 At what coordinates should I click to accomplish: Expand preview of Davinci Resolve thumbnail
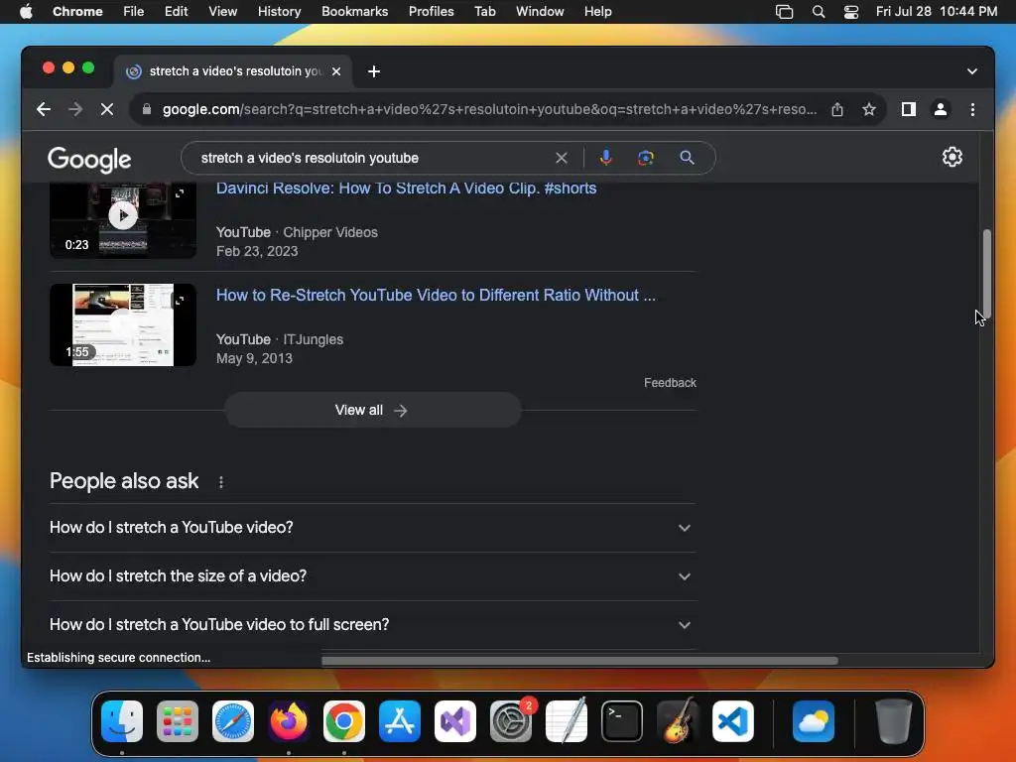pyautogui.click(x=180, y=193)
